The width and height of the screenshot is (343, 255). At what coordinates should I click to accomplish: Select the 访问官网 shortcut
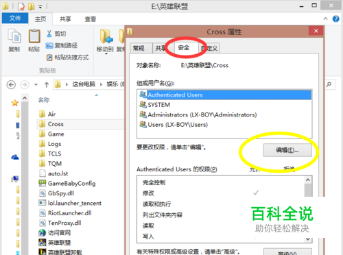click(x=55, y=233)
